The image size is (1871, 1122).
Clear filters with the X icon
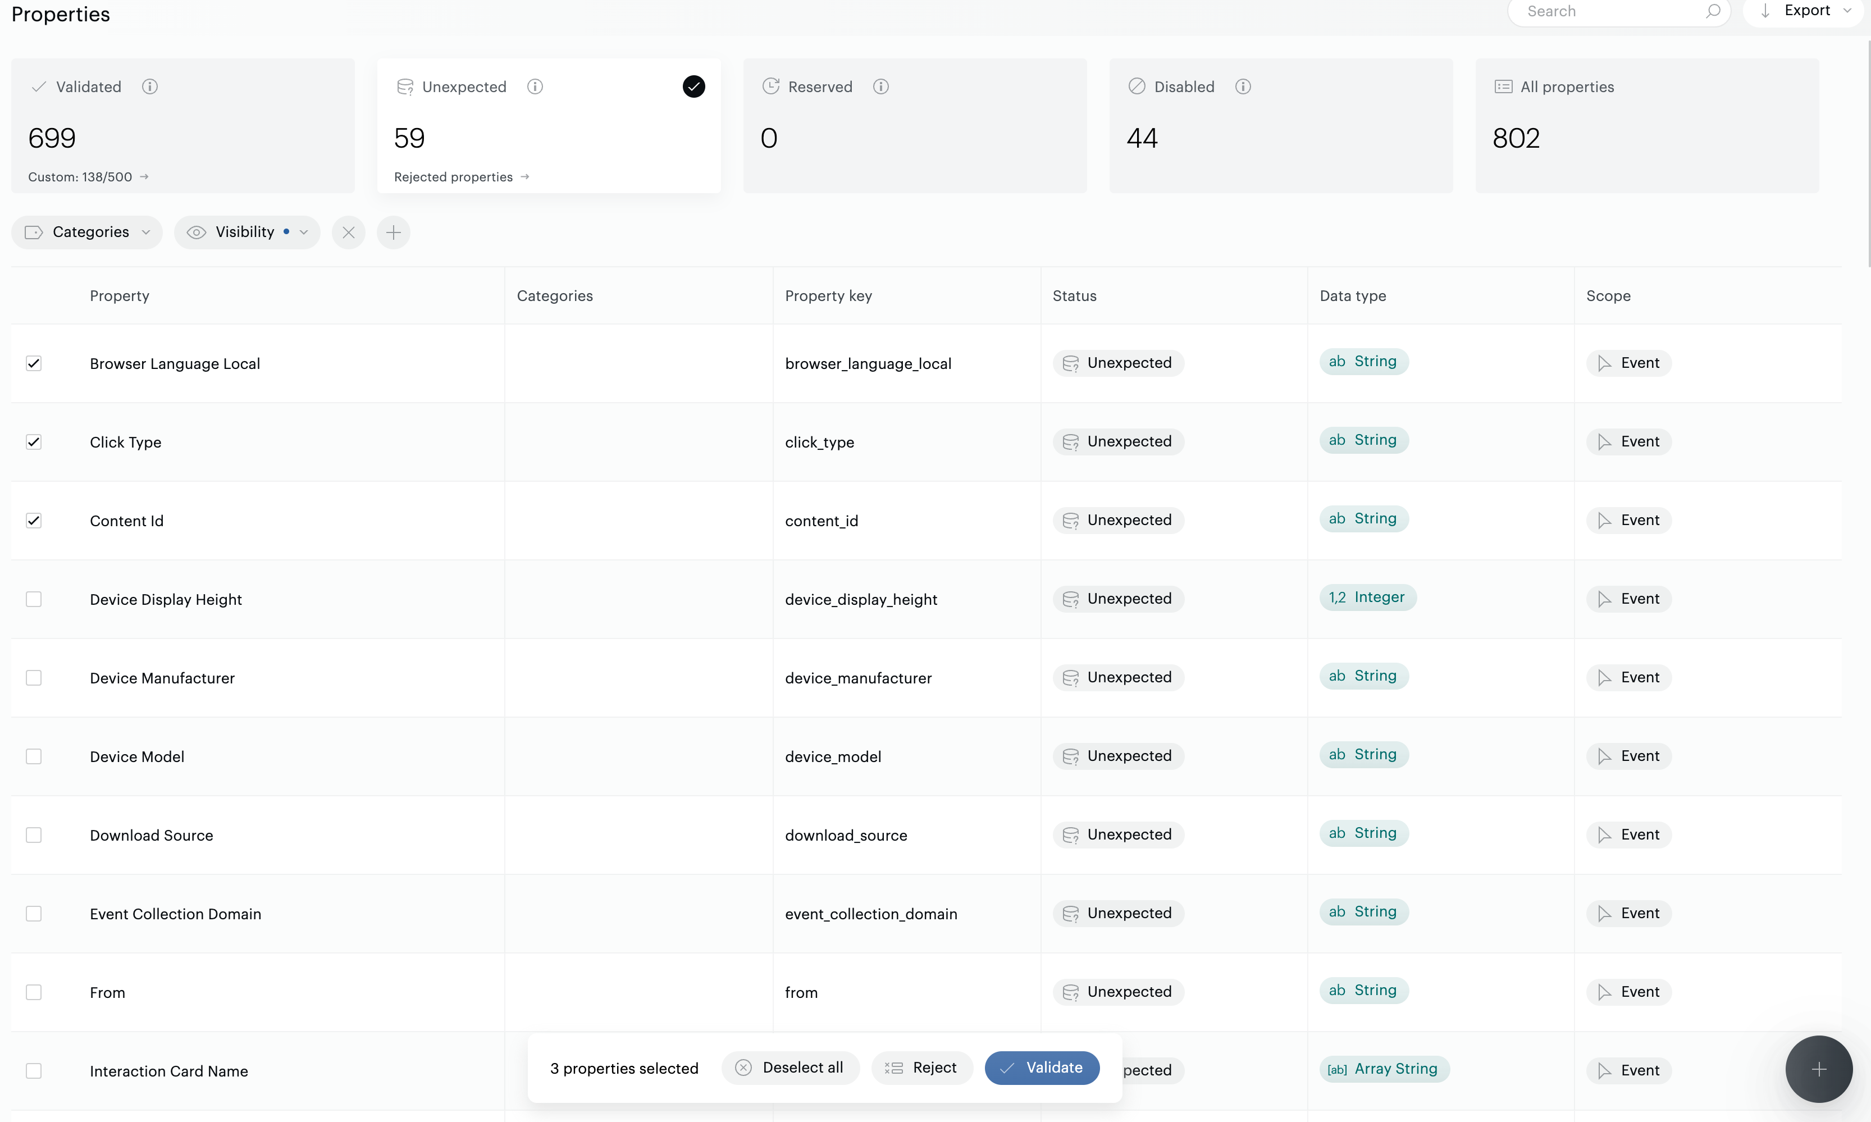tap(349, 232)
